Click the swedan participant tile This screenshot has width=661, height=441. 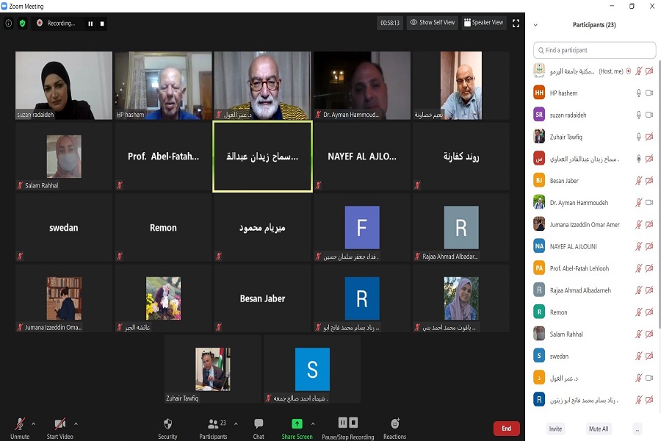[64, 227]
